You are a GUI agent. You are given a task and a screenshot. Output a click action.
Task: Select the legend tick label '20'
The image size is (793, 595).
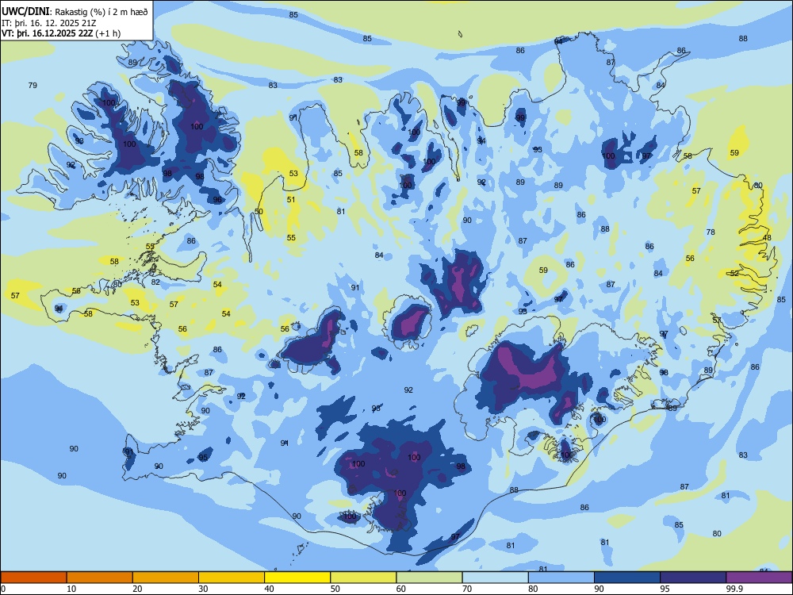click(x=137, y=589)
